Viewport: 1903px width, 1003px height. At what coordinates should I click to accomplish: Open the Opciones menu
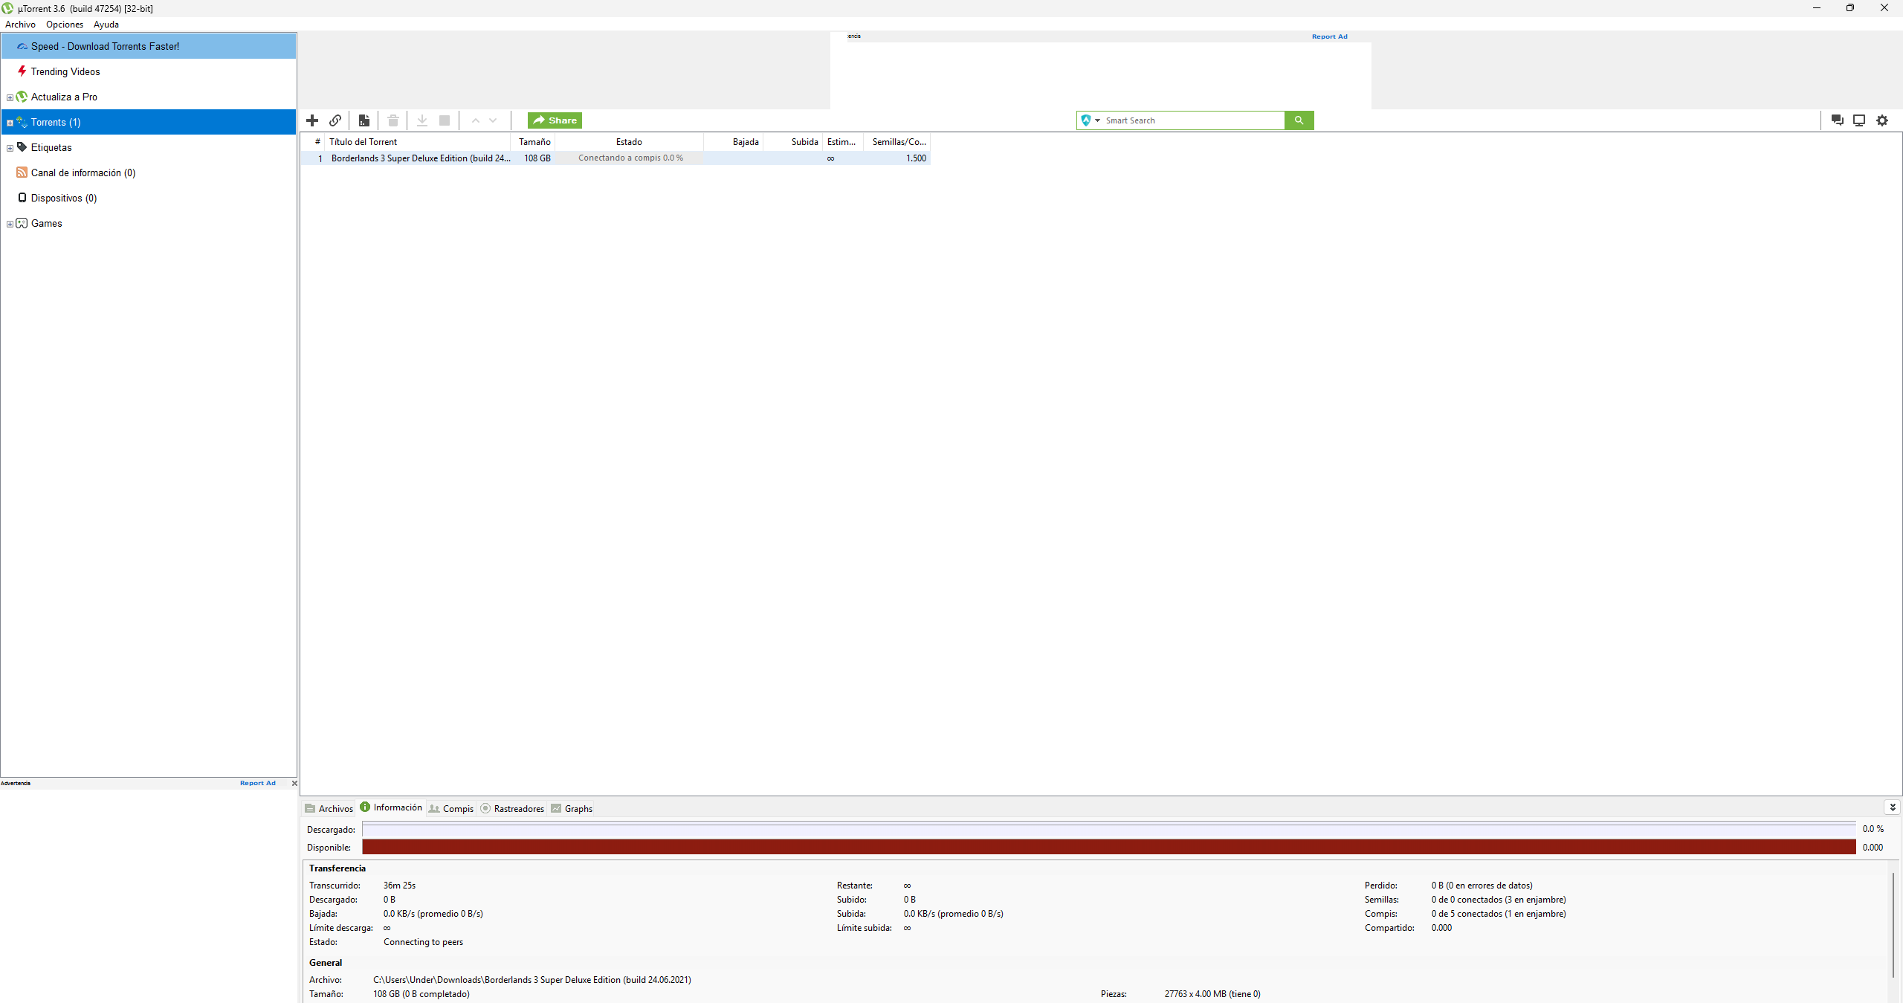65,25
